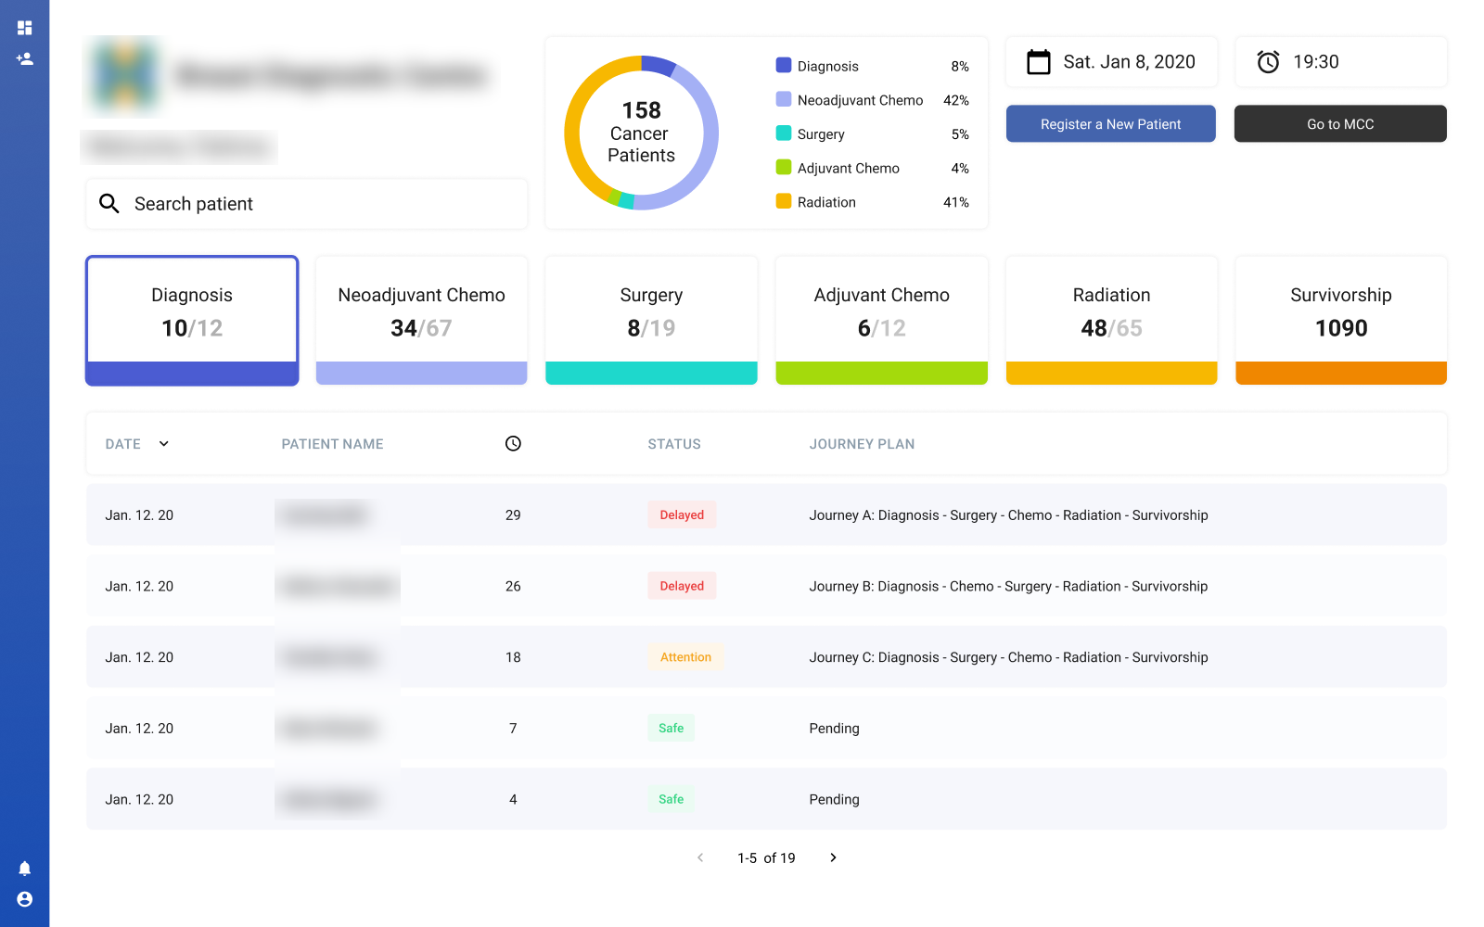The image size is (1484, 927).
Task: Click the alarm clock icon beside 19:30
Action: point(1268,62)
